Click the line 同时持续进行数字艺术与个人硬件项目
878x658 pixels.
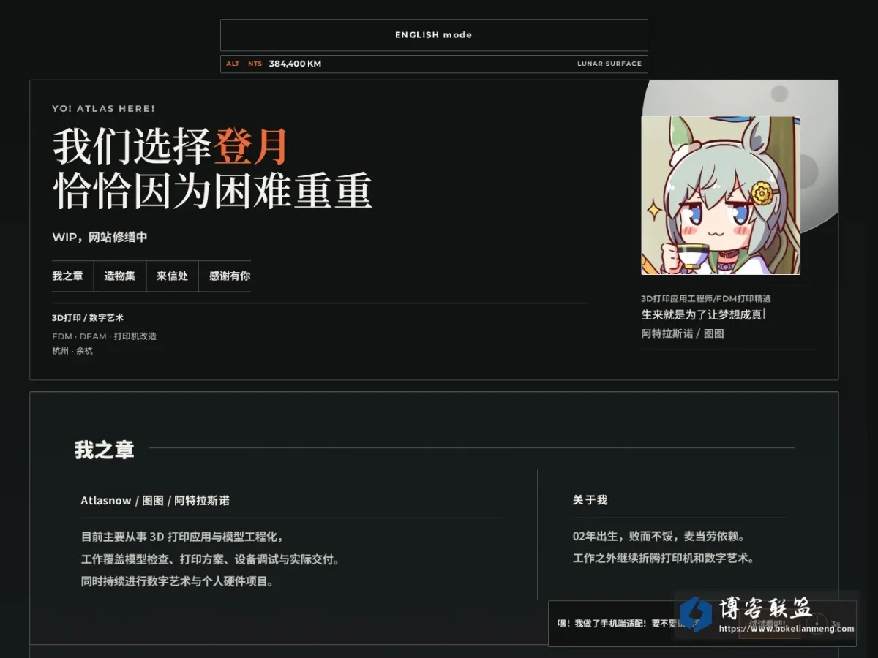(x=177, y=582)
